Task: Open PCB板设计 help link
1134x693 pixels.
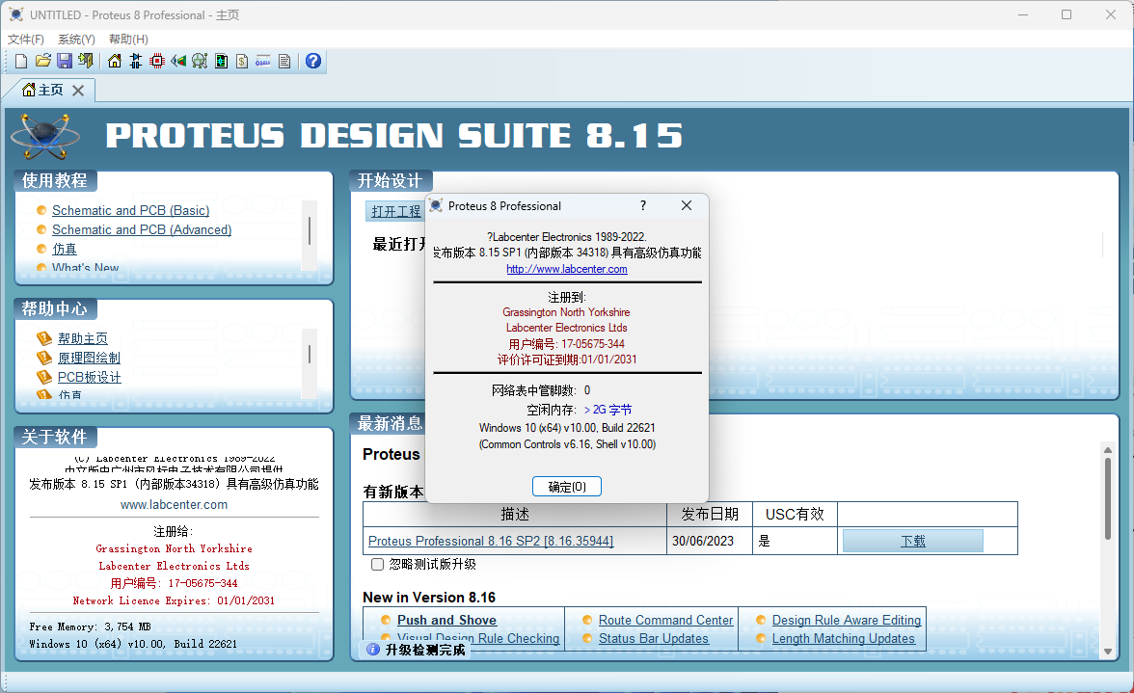Action: click(90, 377)
